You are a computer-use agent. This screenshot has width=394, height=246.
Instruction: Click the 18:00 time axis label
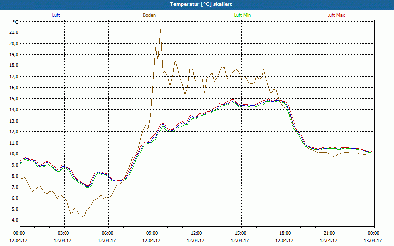pyautogui.click(x=285, y=233)
